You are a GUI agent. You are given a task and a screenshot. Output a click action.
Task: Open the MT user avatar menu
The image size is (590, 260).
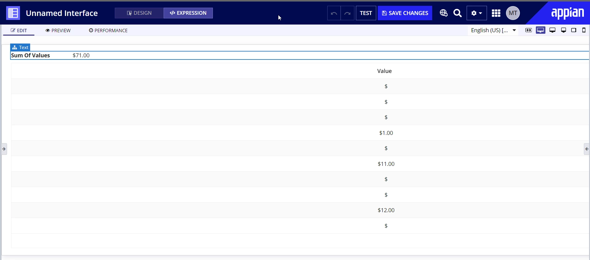[x=513, y=13]
